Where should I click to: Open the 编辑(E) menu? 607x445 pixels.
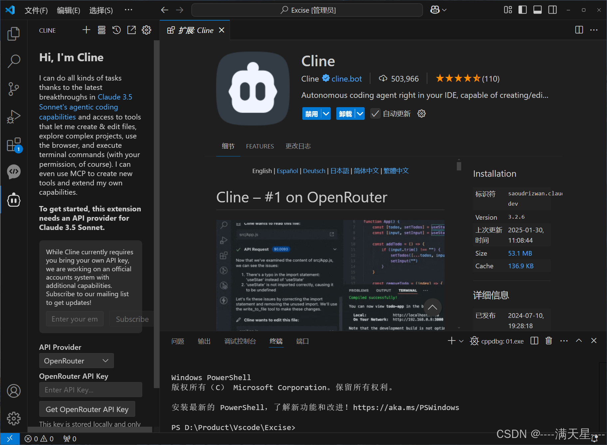pyautogui.click(x=69, y=10)
